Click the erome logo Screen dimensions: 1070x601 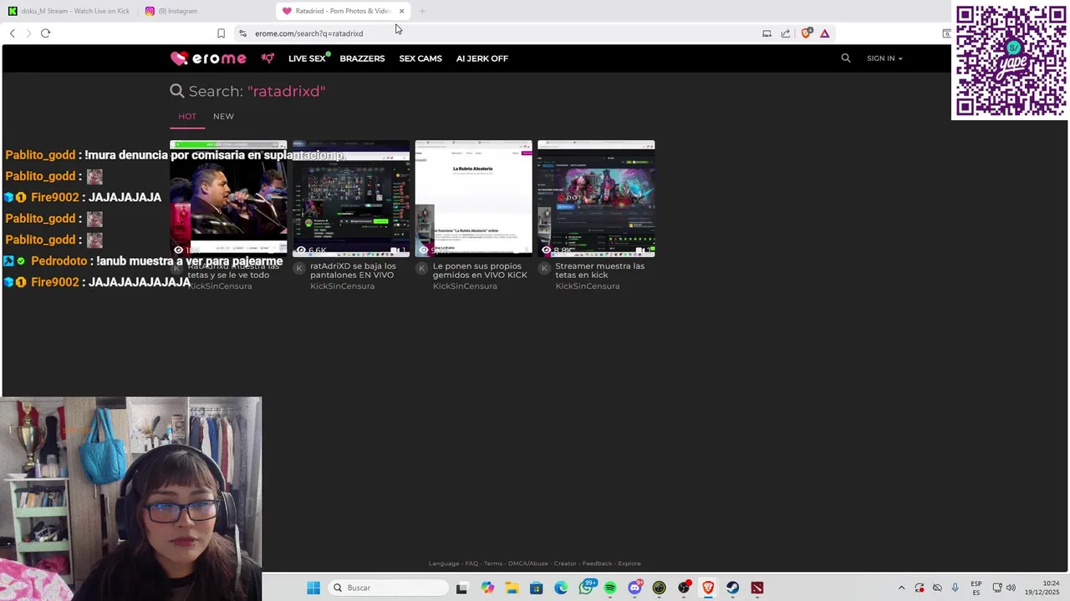[208, 58]
